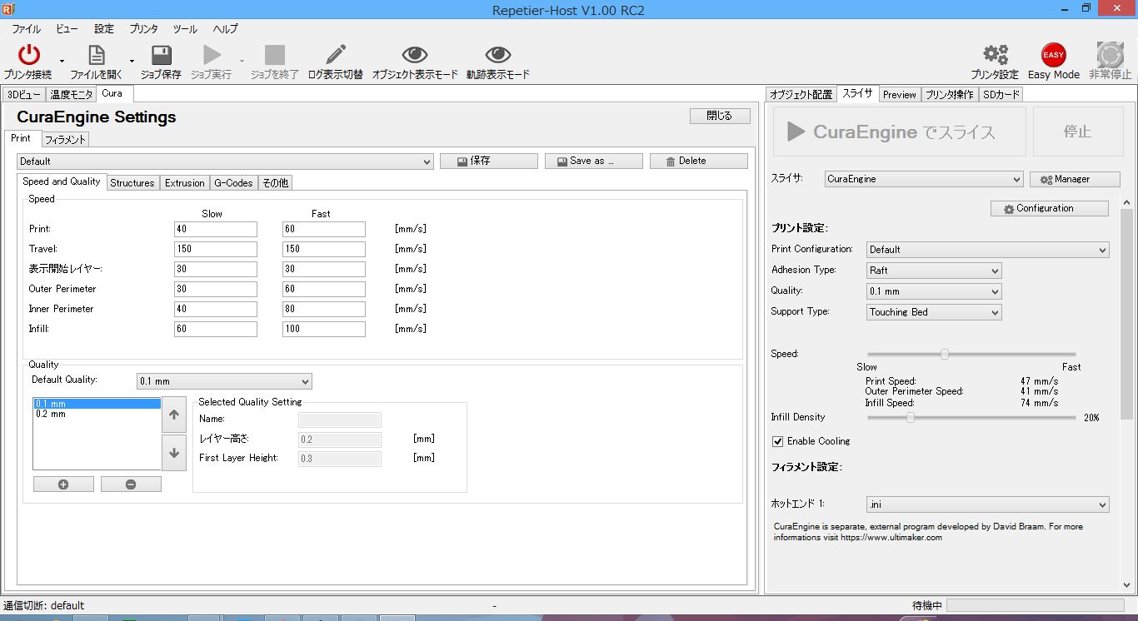
Task: Click the 閉じる button
Action: pyautogui.click(x=720, y=117)
